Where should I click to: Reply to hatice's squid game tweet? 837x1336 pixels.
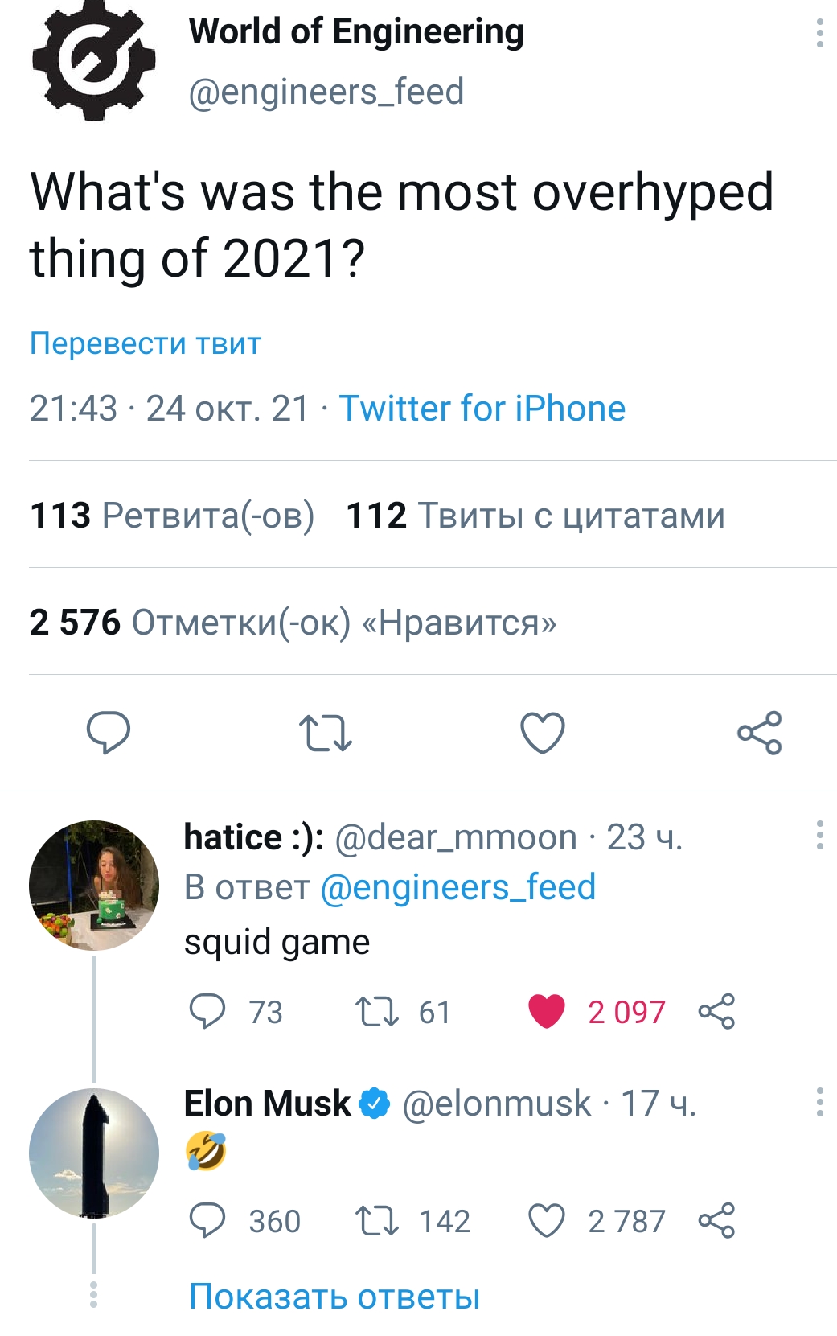click(x=207, y=1011)
